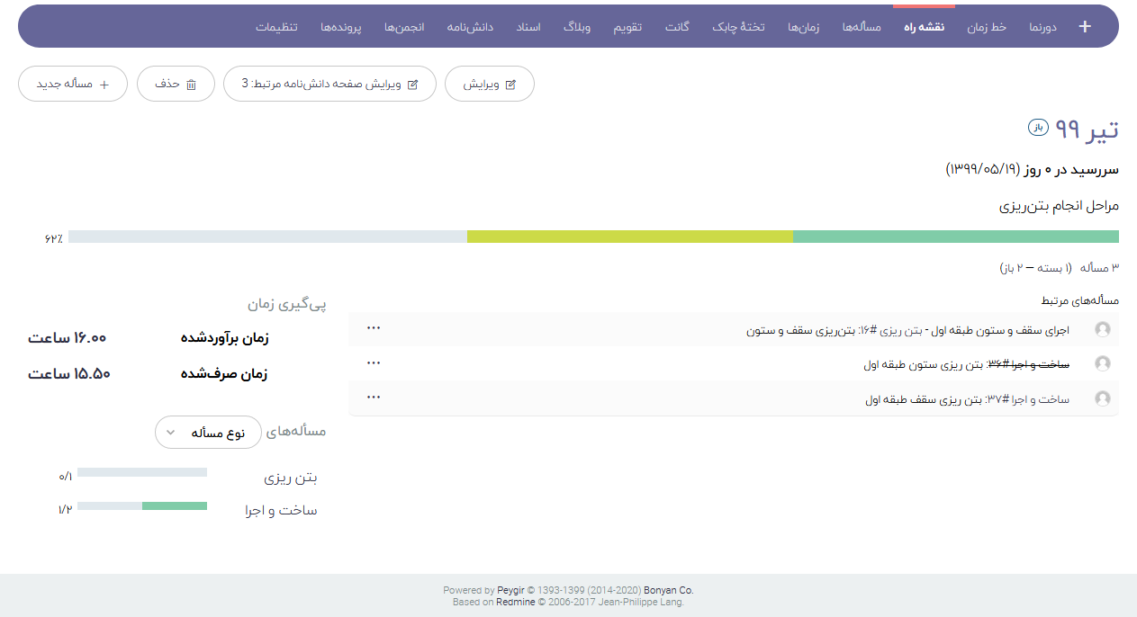Click the مسأله جدید new issue button
This screenshot has height=617, width=1137.
[x=73, y=84]
